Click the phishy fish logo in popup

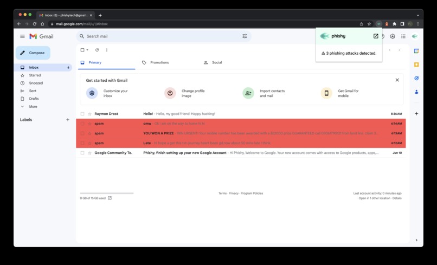(x=325, y=36)
